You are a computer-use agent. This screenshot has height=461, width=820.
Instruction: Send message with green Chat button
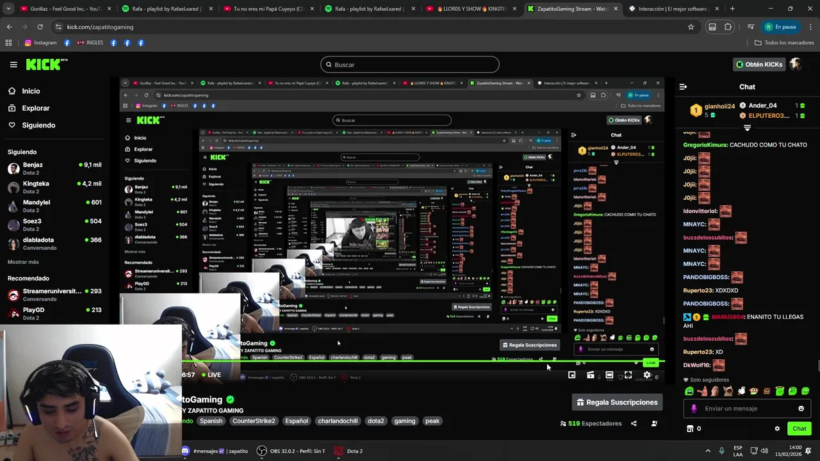(799, 428)
